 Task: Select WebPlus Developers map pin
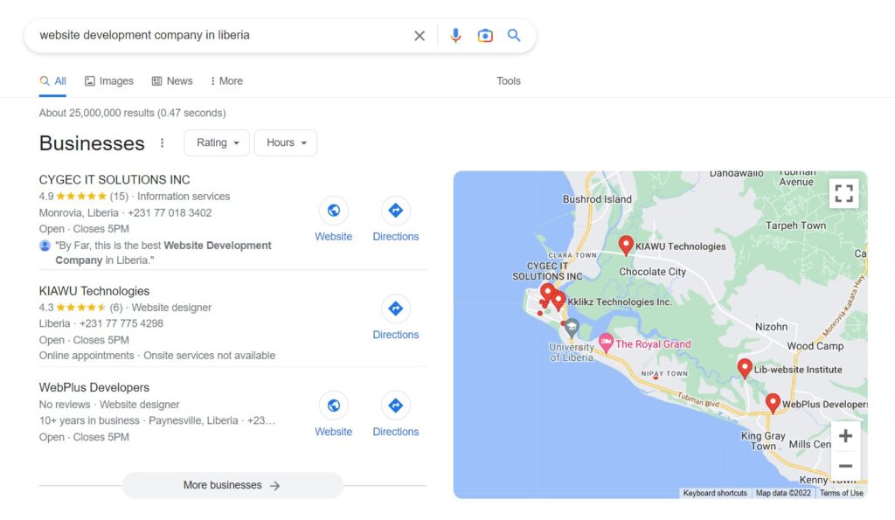[x=773, y=403]
